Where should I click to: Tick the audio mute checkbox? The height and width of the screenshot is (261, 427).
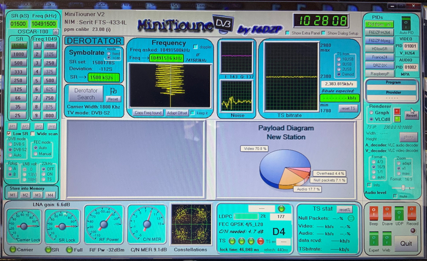395,196
